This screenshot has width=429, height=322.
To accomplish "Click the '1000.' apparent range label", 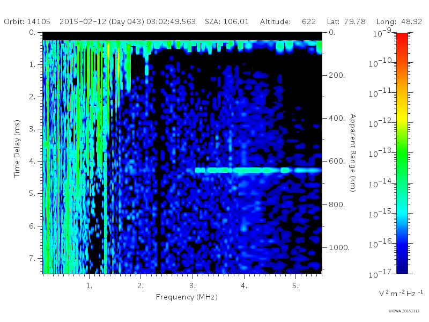I will (x=339, y=247).
